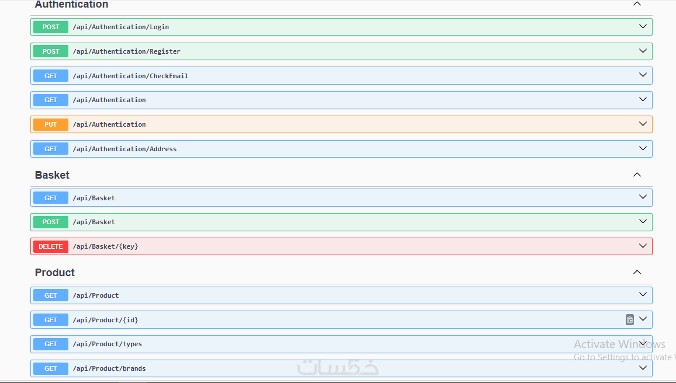Open the /api/Authentication/Login path text
676x383 pixels.
tap(121, 27)
